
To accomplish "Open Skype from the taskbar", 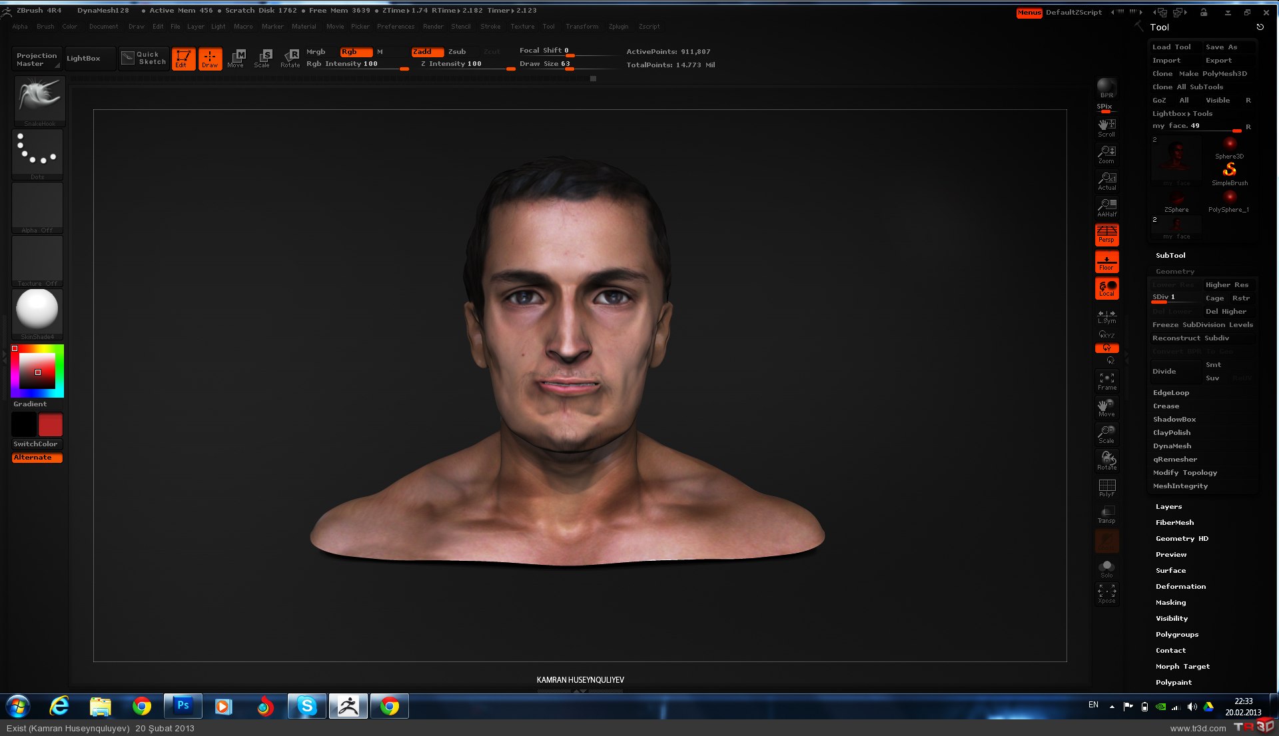I will [306, 706].
